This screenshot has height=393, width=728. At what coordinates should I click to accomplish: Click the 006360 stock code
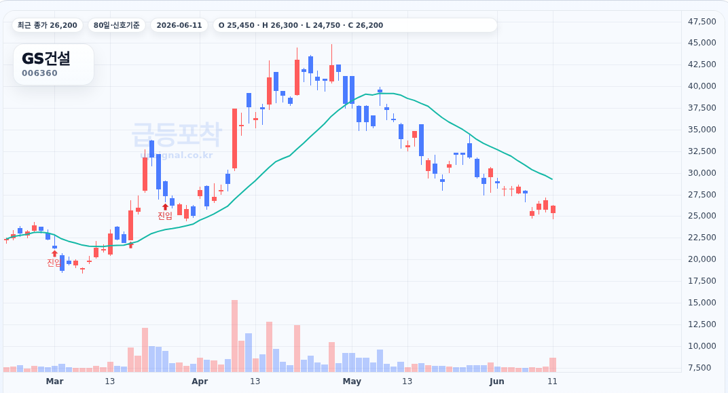[x=39, y=73]
